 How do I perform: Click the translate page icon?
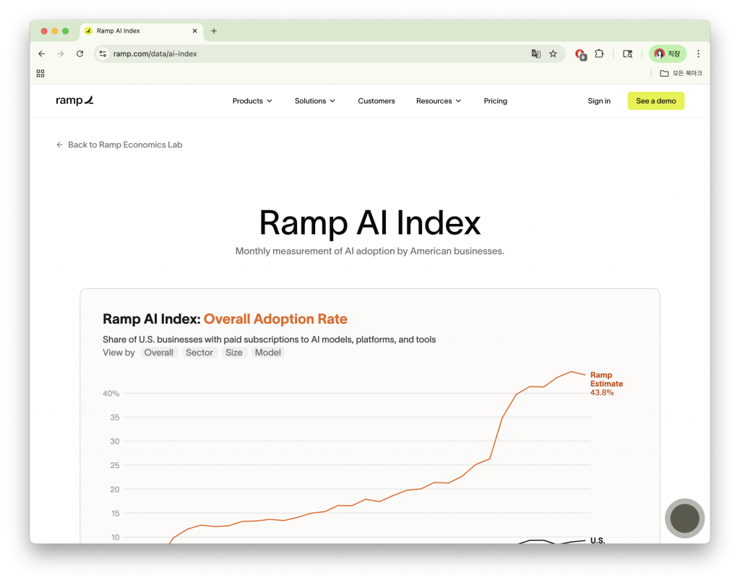click(x=535, y=53)
